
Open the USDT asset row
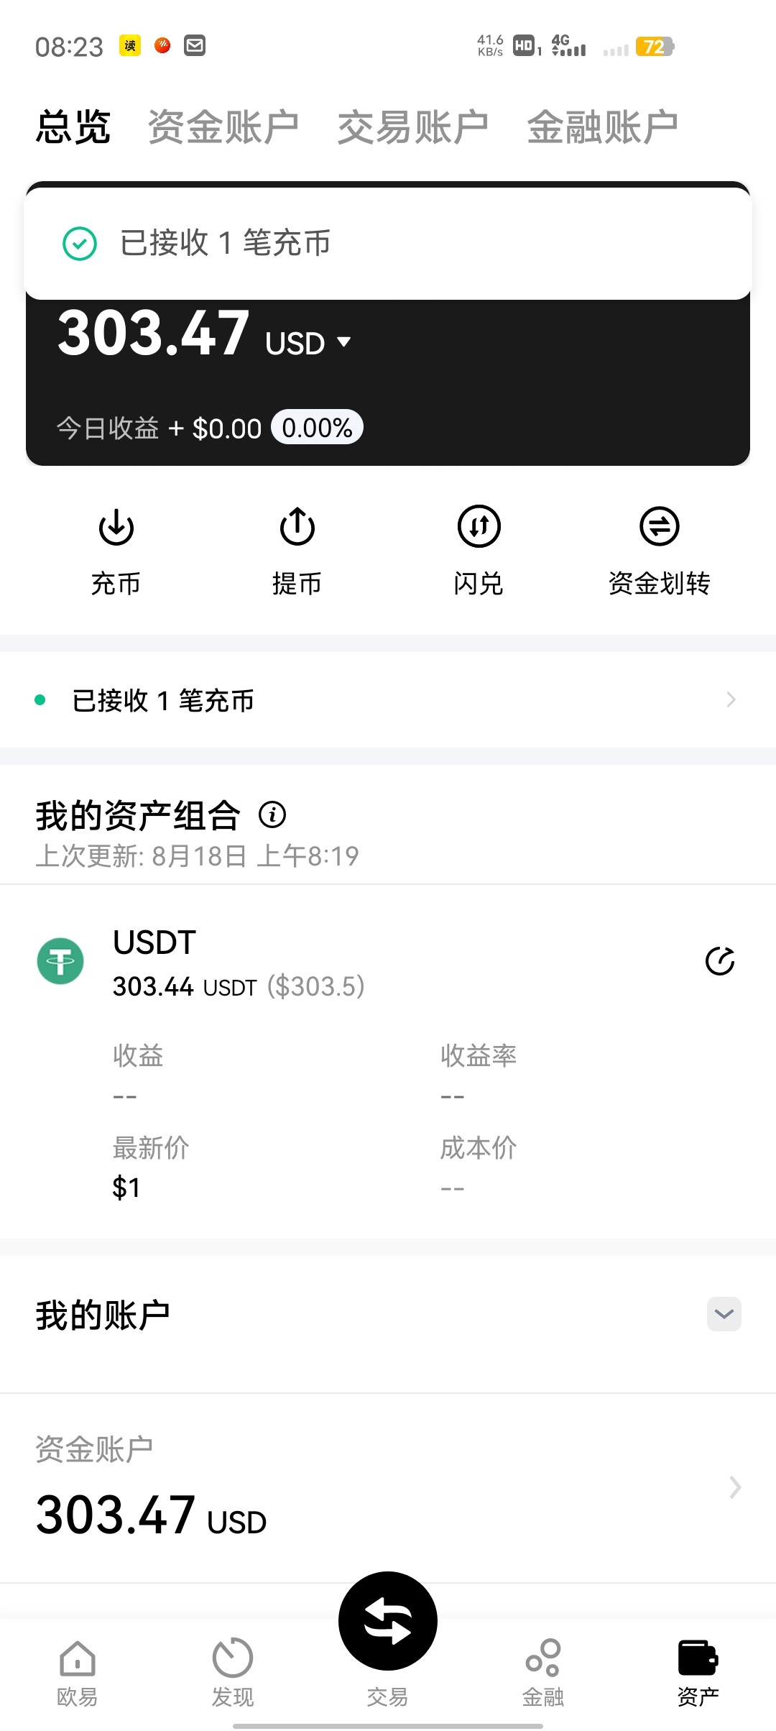click(287, 963)
